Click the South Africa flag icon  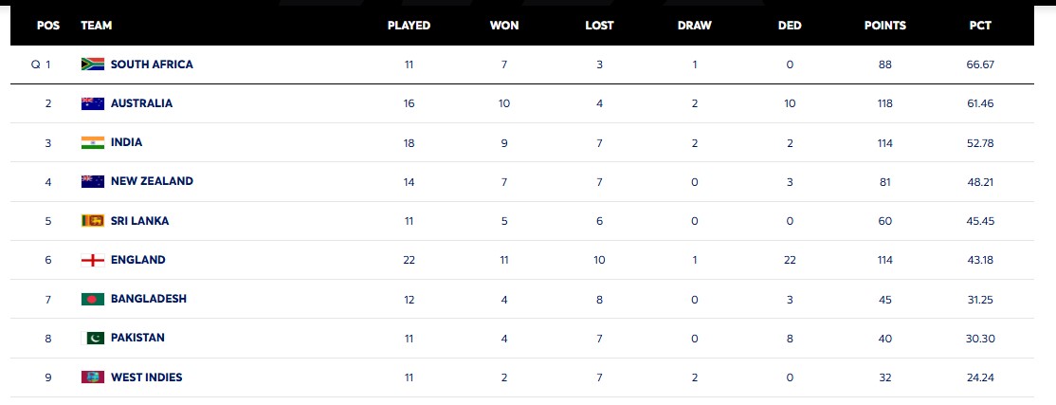click(x=92, y=64)
